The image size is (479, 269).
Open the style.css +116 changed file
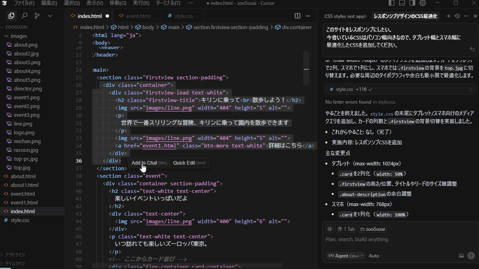coord(351,89)
